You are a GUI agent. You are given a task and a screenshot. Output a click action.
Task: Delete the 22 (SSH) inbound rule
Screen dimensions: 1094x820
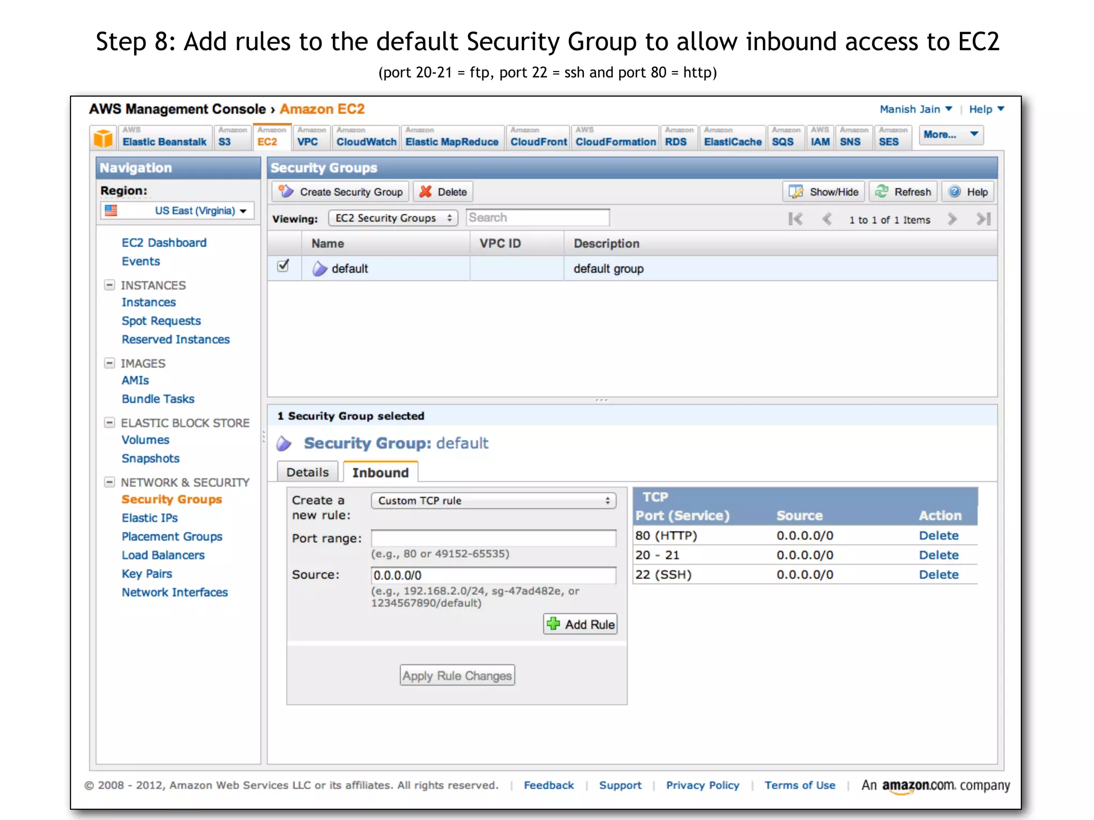coord(939,574)
